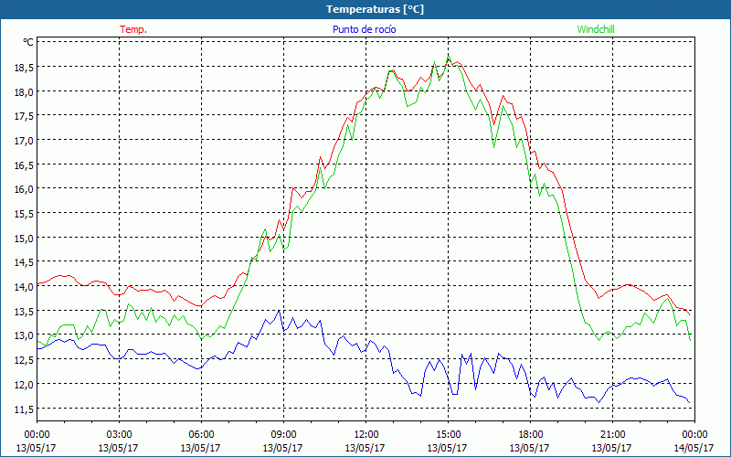Select the green Windchill legend label
Viewport: 731px width, 457px height.
[596, 29]
